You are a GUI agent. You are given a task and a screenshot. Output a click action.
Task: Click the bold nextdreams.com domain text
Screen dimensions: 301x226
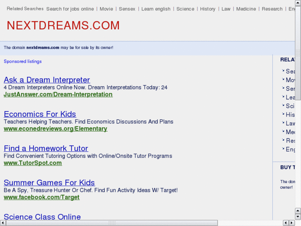click(43, 48)
